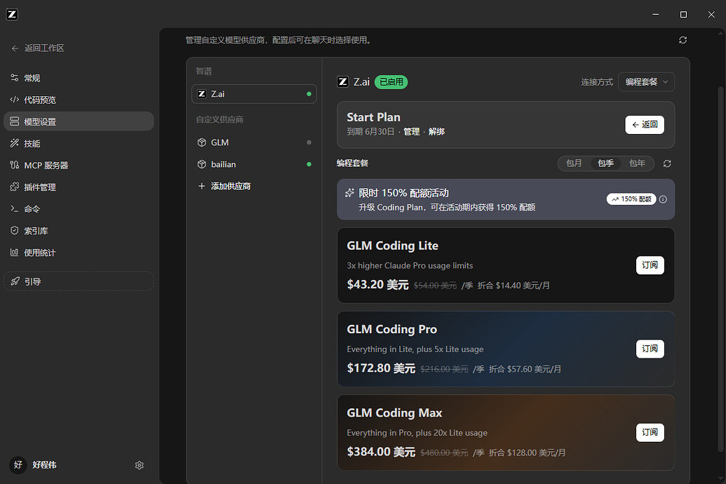Click the 命令 terminal prompt icon
726x484 pixels.
(x=14, y=208)
